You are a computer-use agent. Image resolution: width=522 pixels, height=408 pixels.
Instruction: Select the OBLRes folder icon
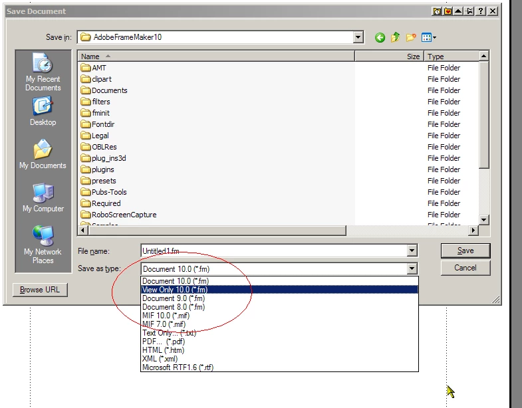click(86, 147)
